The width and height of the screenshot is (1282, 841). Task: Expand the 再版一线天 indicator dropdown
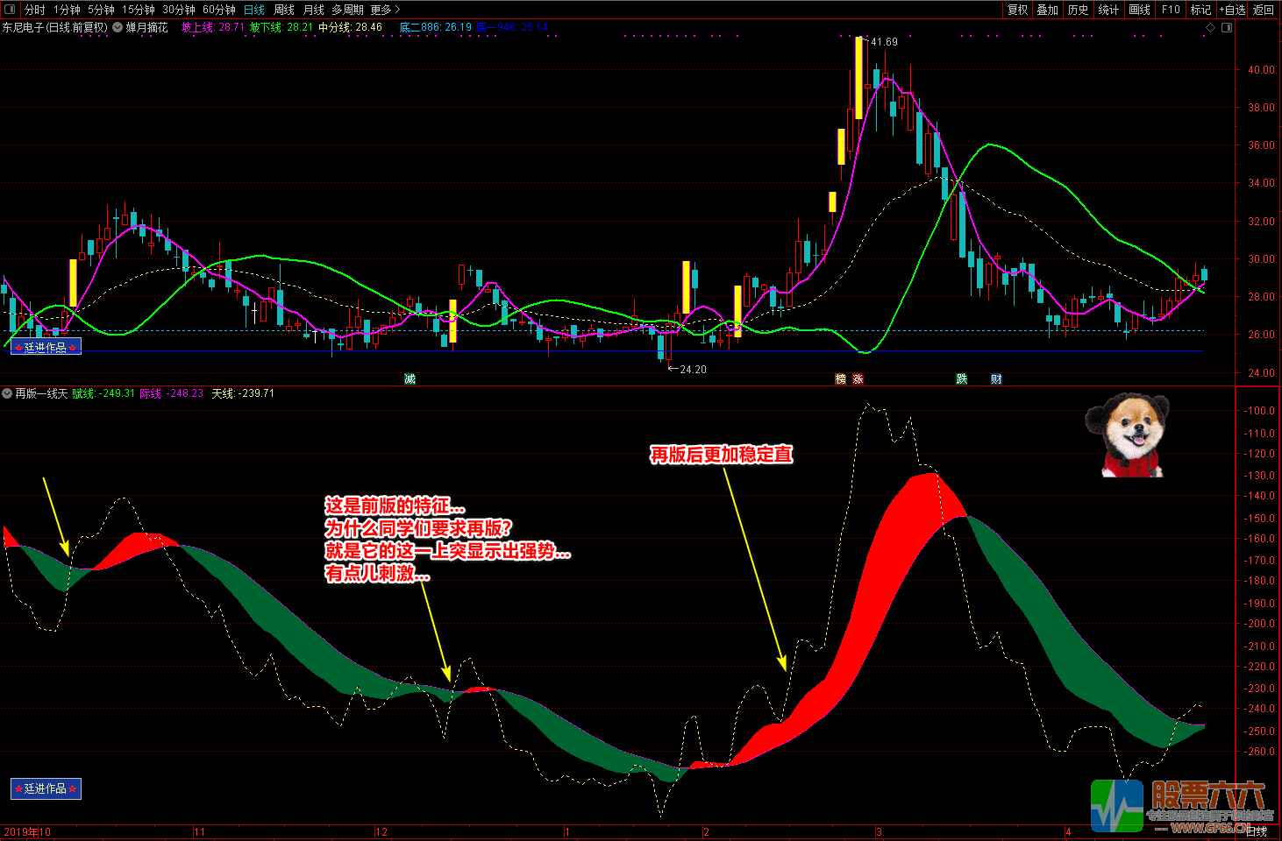7,394
